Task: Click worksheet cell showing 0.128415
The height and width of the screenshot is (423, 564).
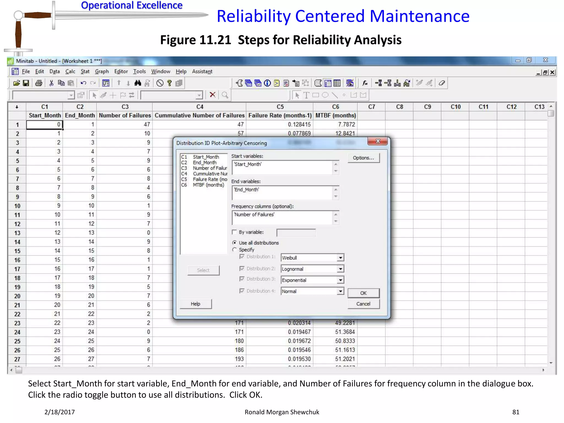Action: point(280,124)
